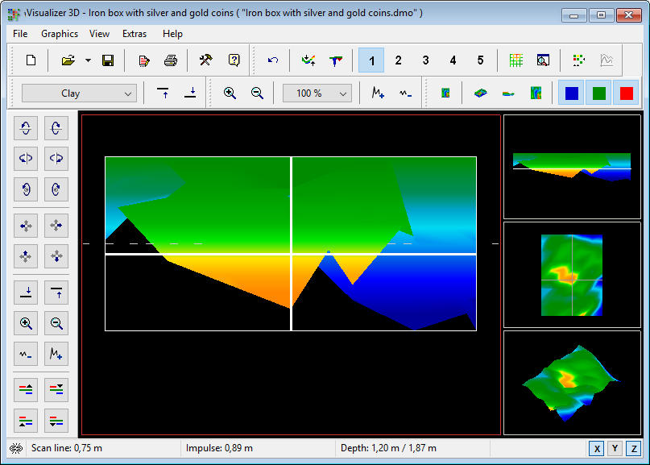Image resolution: width=650 pixels, height=465 pixels.
Task: Open the View menu
Action: (x=100, y=34)
